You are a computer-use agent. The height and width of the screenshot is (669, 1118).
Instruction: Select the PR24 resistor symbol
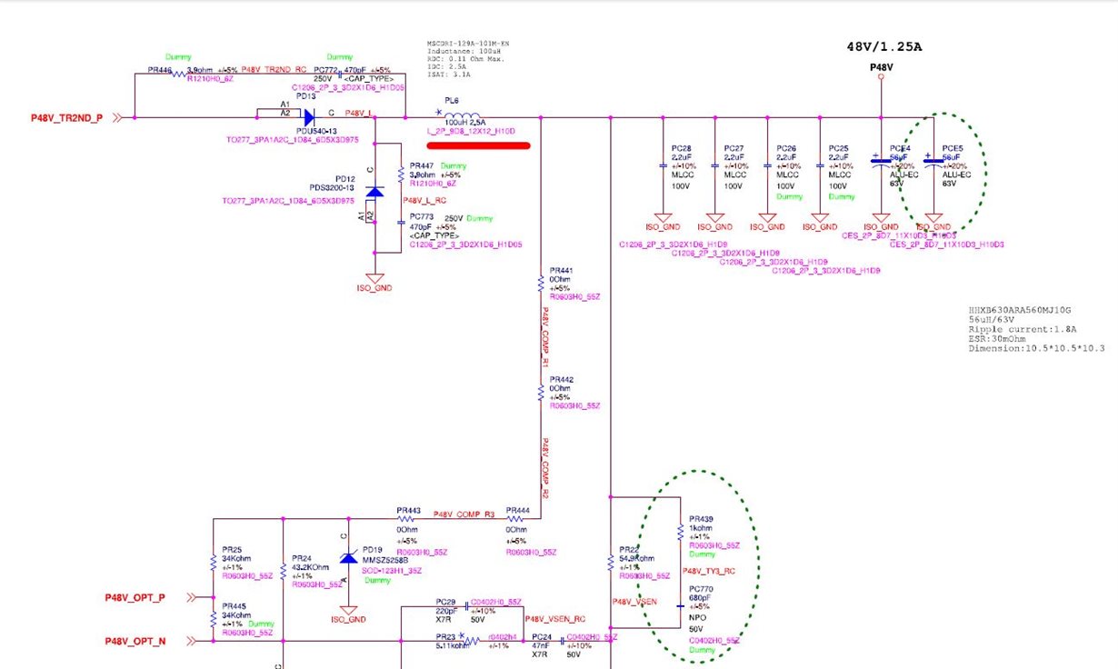click(x=284, y=570)
